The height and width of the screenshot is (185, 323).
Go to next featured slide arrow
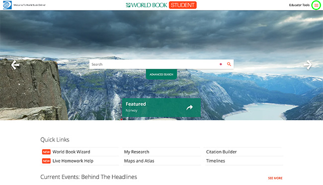click(308, 65)
